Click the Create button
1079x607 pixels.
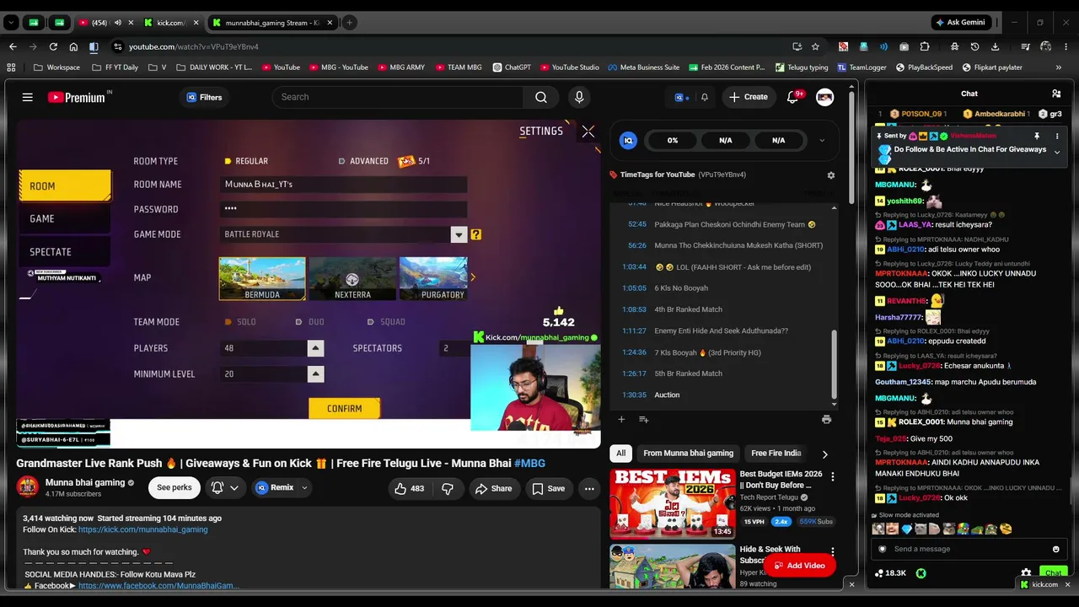click(749, 97)
